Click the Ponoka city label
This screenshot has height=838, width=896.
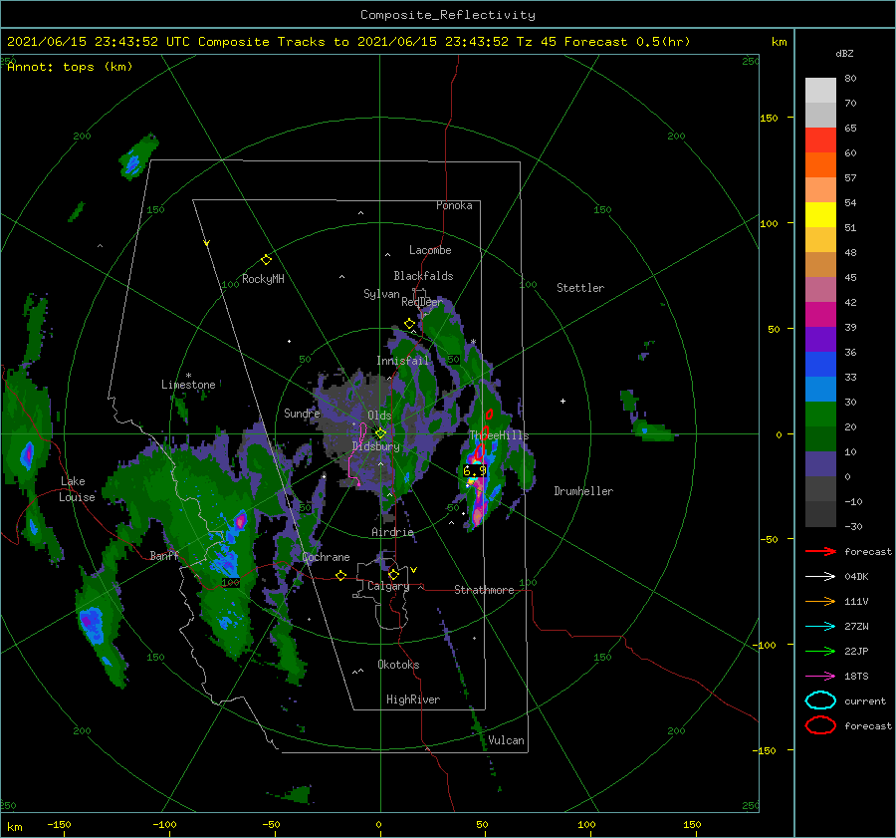[454, 205]
